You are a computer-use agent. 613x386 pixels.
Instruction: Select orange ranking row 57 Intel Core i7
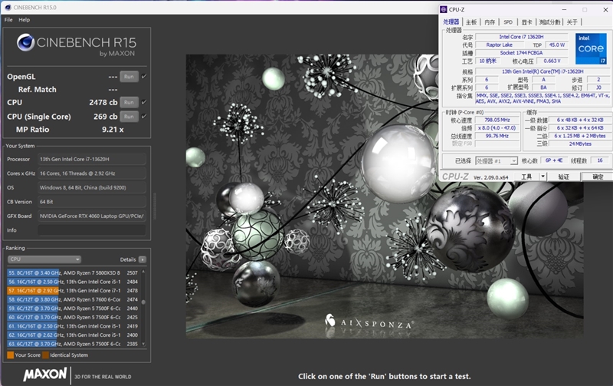pos(73,291)
